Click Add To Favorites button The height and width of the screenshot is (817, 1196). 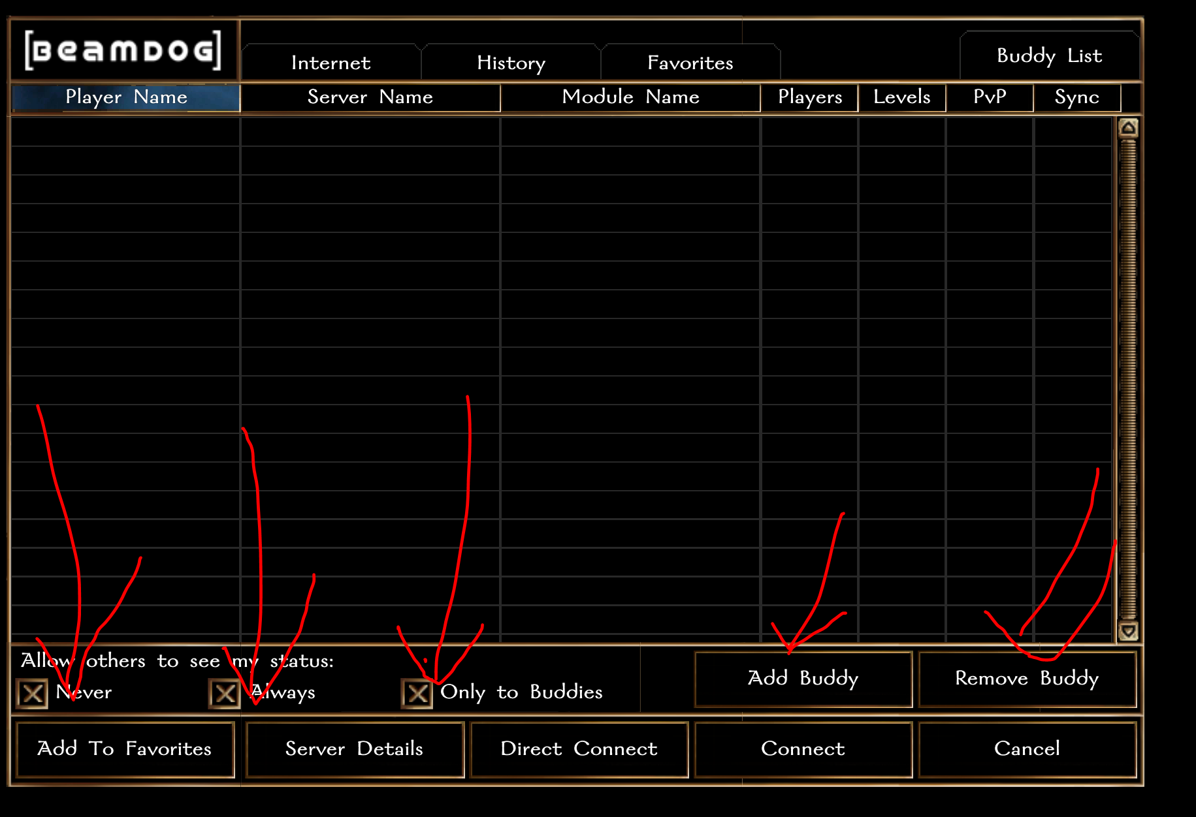[125, 749]
